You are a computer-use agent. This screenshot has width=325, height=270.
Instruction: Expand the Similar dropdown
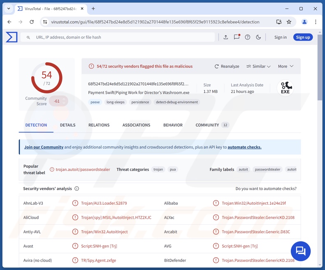pyautogui.click(x=258, y=66)
